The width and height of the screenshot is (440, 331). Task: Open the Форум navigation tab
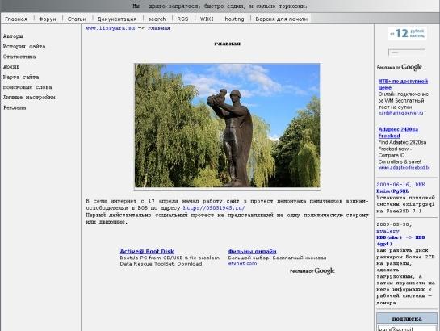[48, 19]
